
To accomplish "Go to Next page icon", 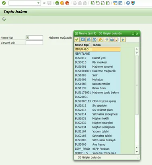I will [x=103, y=3].
